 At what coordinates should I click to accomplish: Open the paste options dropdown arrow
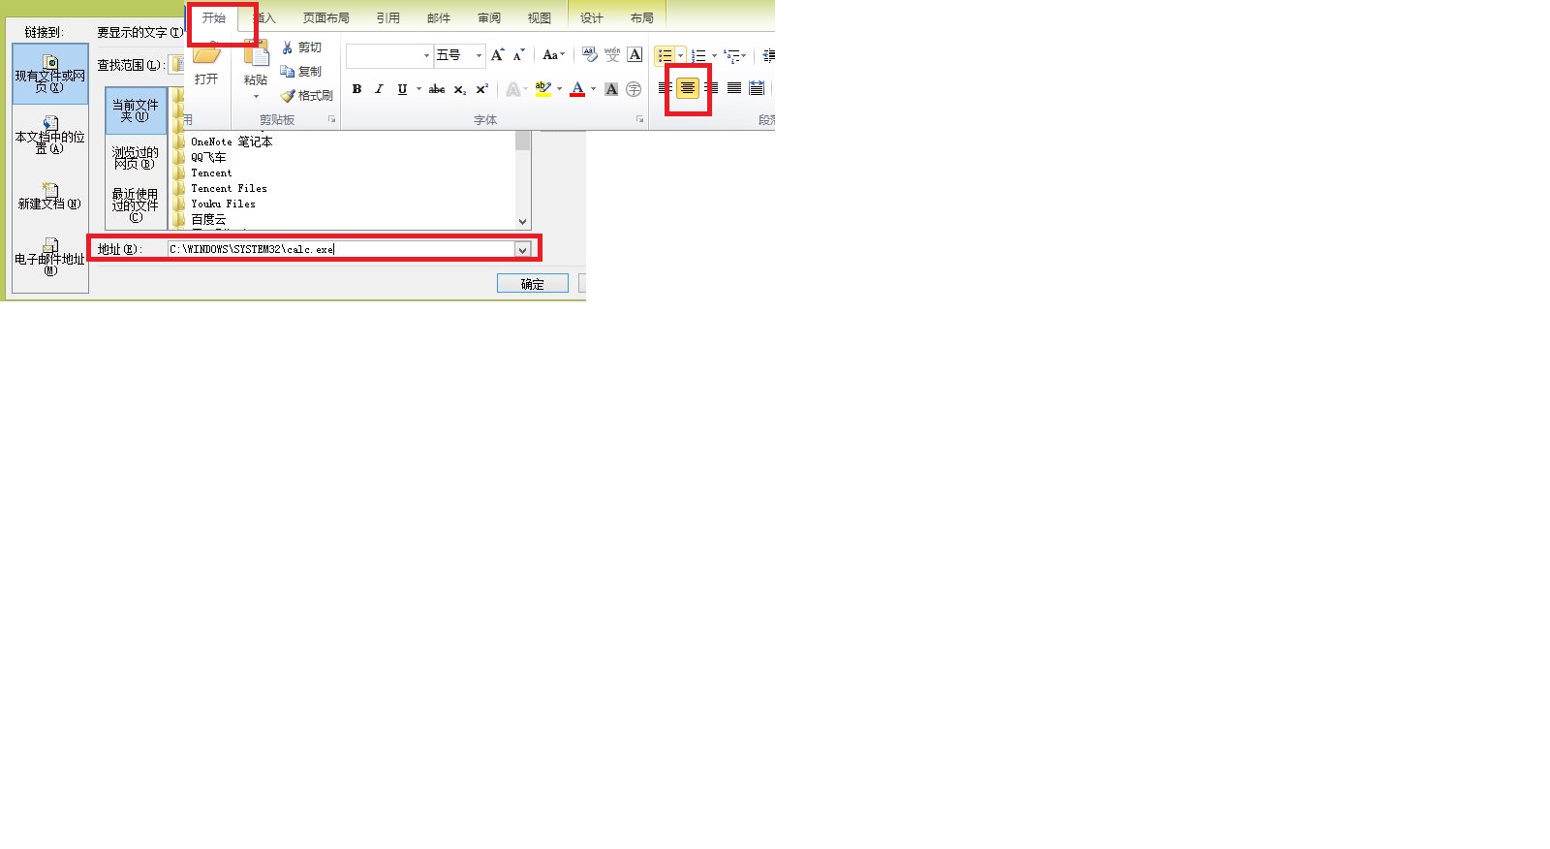256,97
